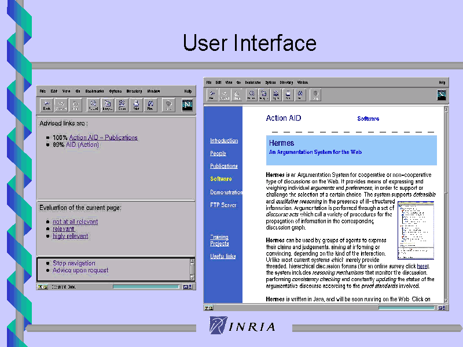
Task: Click the progress bar in left window status bar
Action: (x=146, y=286)
